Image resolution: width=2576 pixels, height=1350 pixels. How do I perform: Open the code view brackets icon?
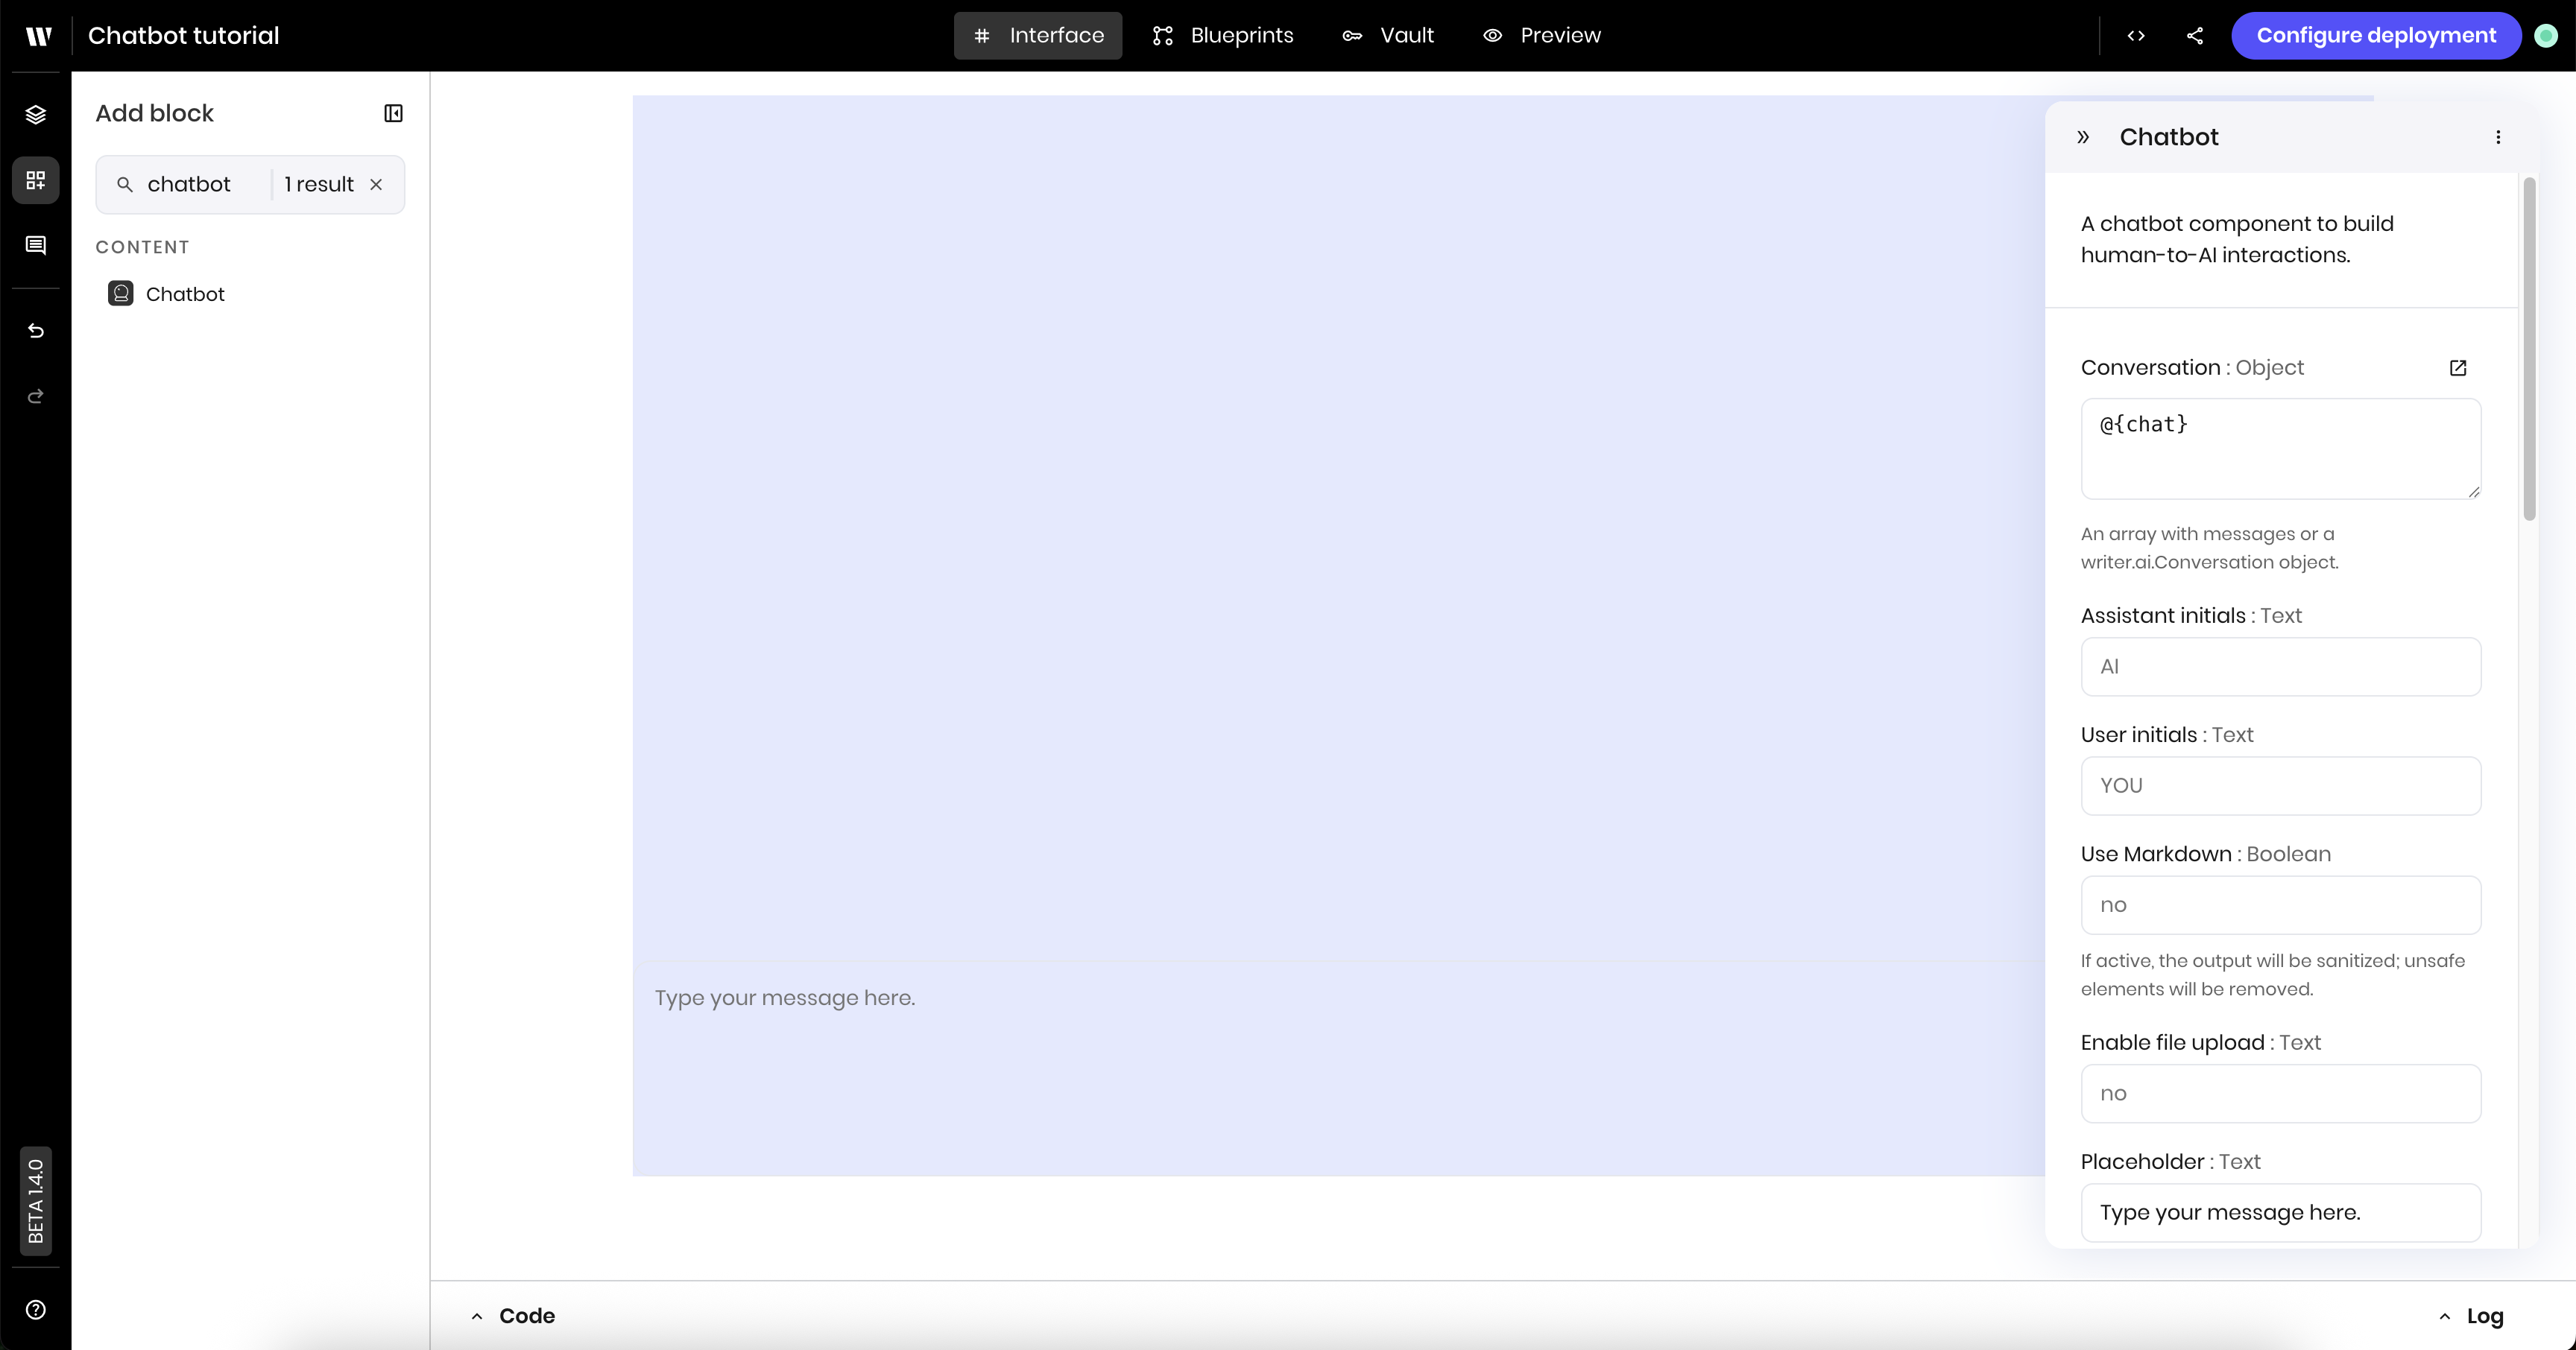(x=2136, y=36)
